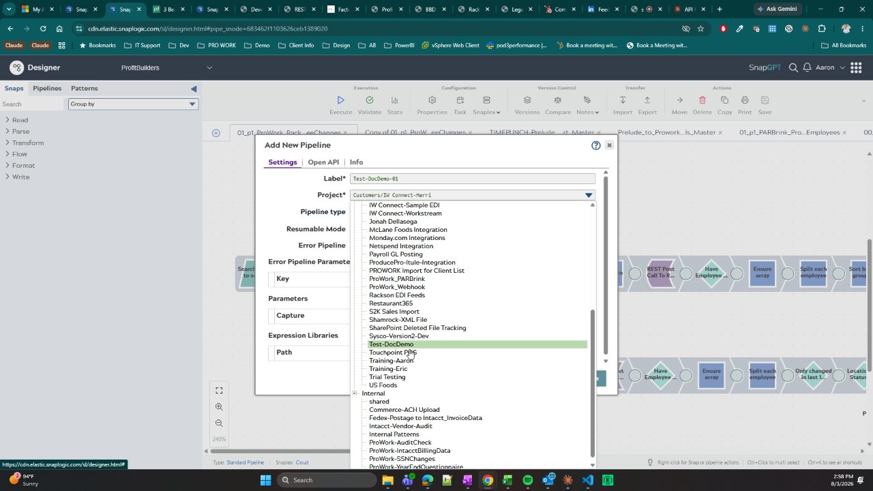Close the Add New Pipeline dialog
Image resolution: width=873 pixels, height=491 pixels.
tap(610, 145)
